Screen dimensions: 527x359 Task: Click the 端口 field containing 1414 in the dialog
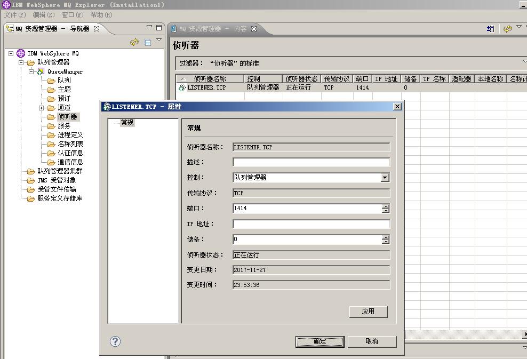[x=307, y=209]
